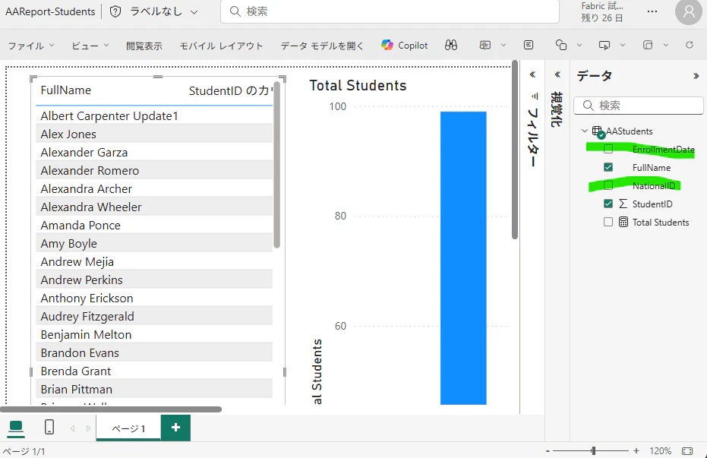
Task: Select the Page 1 tab
Action: pyautogui.click(x=128, y=428)
